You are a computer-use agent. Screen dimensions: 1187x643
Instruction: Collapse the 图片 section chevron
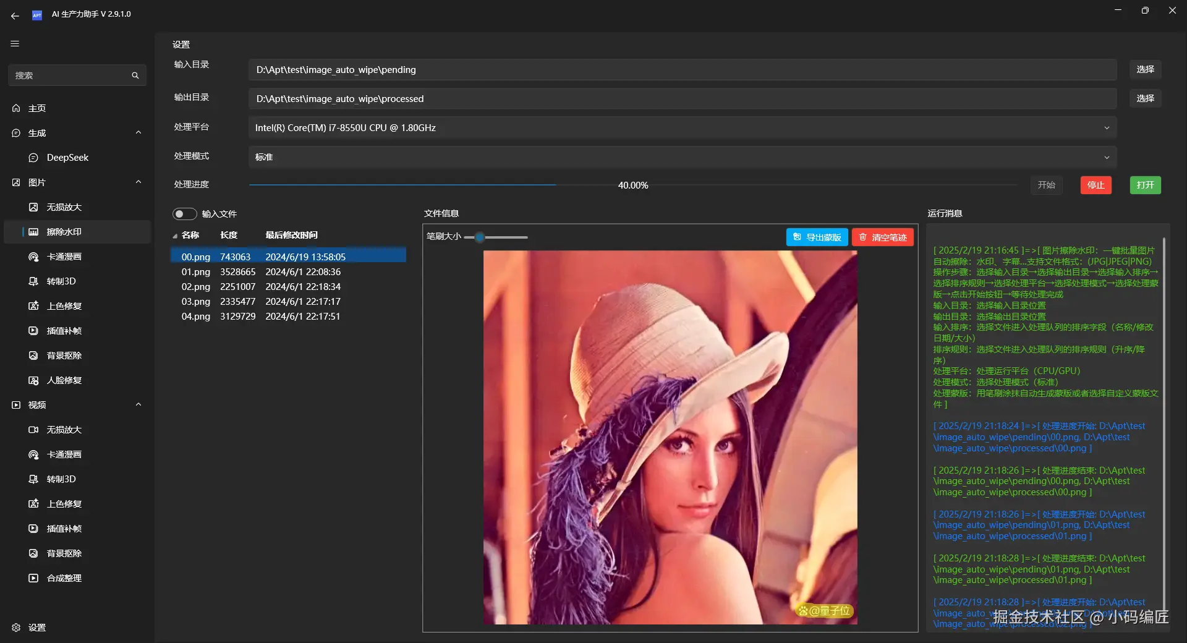pos(138,182)
